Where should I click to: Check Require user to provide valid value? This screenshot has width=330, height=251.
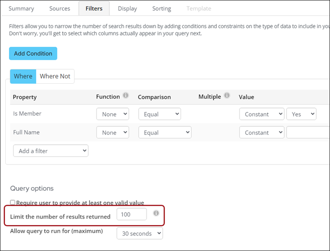(x=13, y=202)
